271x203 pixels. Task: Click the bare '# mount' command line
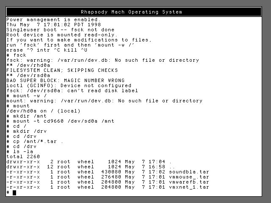tap(18, 106)
